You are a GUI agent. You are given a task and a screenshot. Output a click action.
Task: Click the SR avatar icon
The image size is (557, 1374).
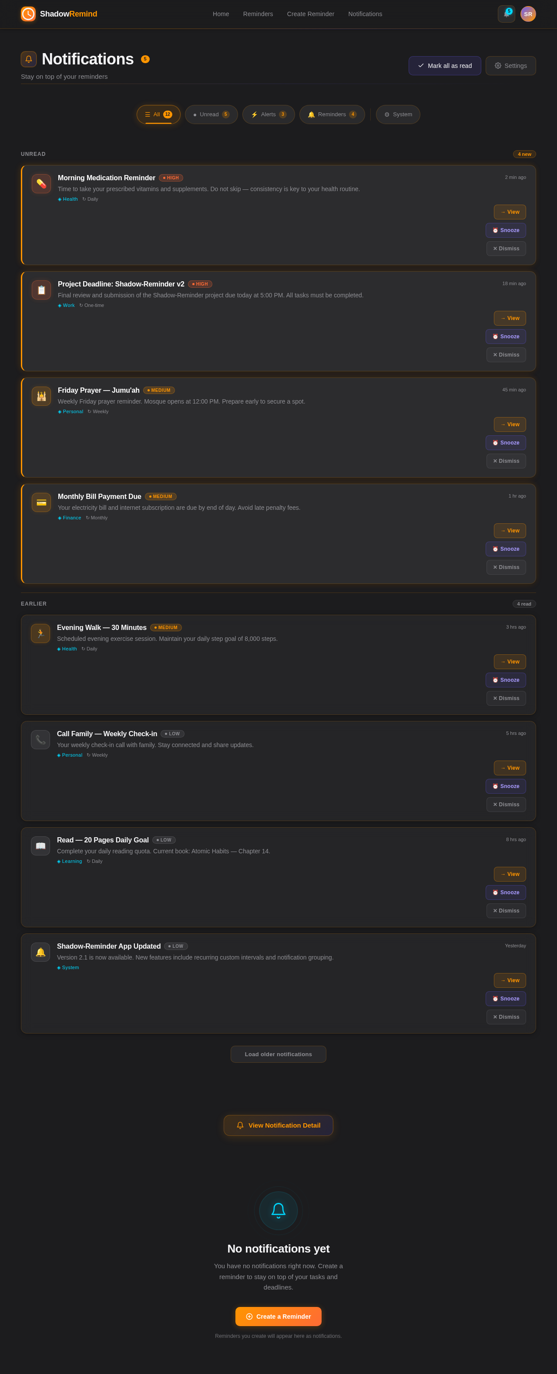click(x=528, y=14)
